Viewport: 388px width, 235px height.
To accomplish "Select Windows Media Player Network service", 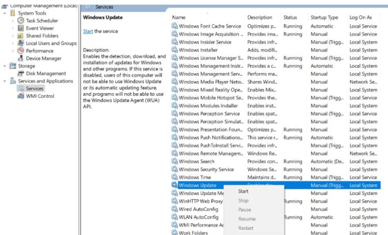I will pos(275,82).
